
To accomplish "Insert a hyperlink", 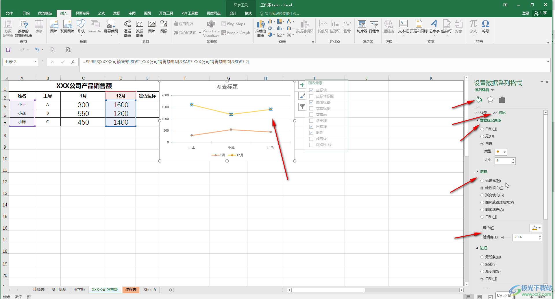I will pos(388,26).
